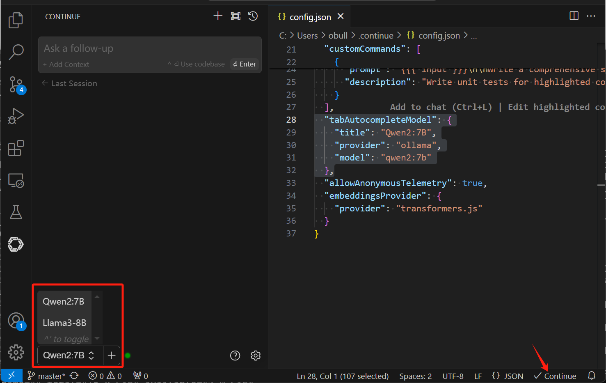Open the Search view in activity bar

(16, 52)
